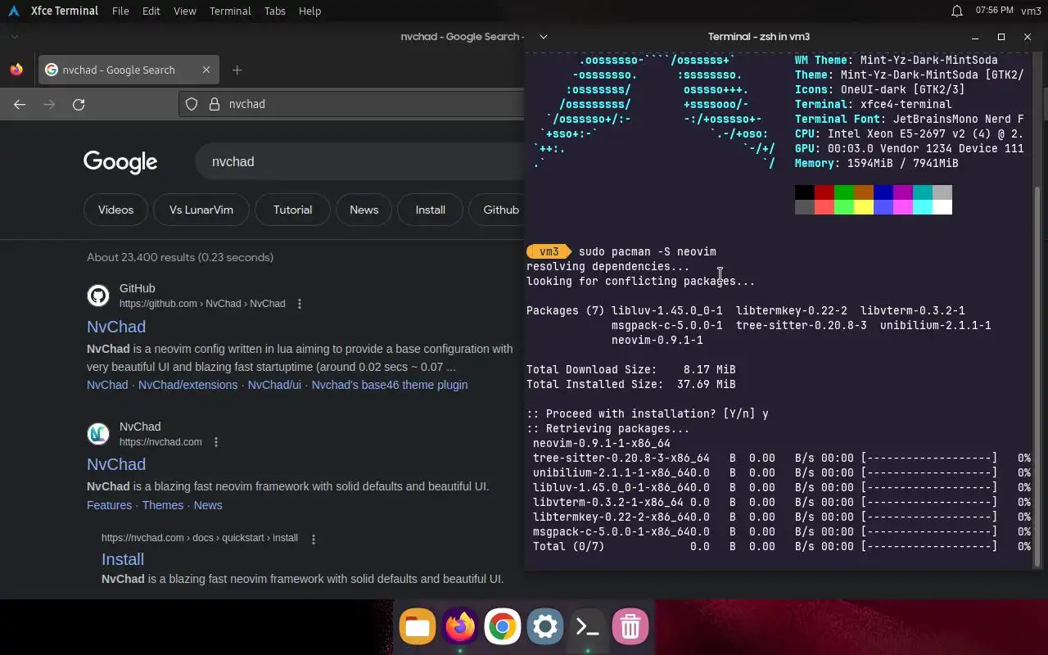Open options for the GitHub result

pos(300,304)
